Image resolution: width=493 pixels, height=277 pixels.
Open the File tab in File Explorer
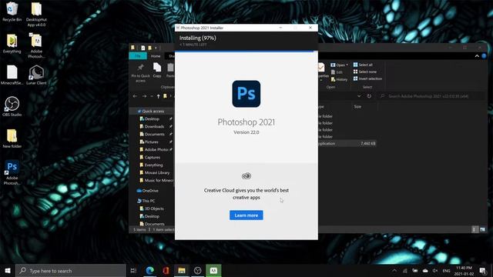(138, 56)
